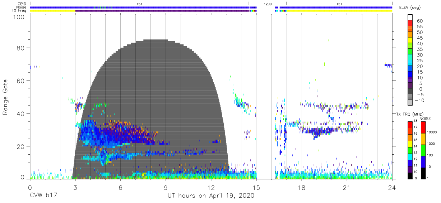441x203 pixels.
Task: Click 60 on the Range Gate axis
Action: 21,81
